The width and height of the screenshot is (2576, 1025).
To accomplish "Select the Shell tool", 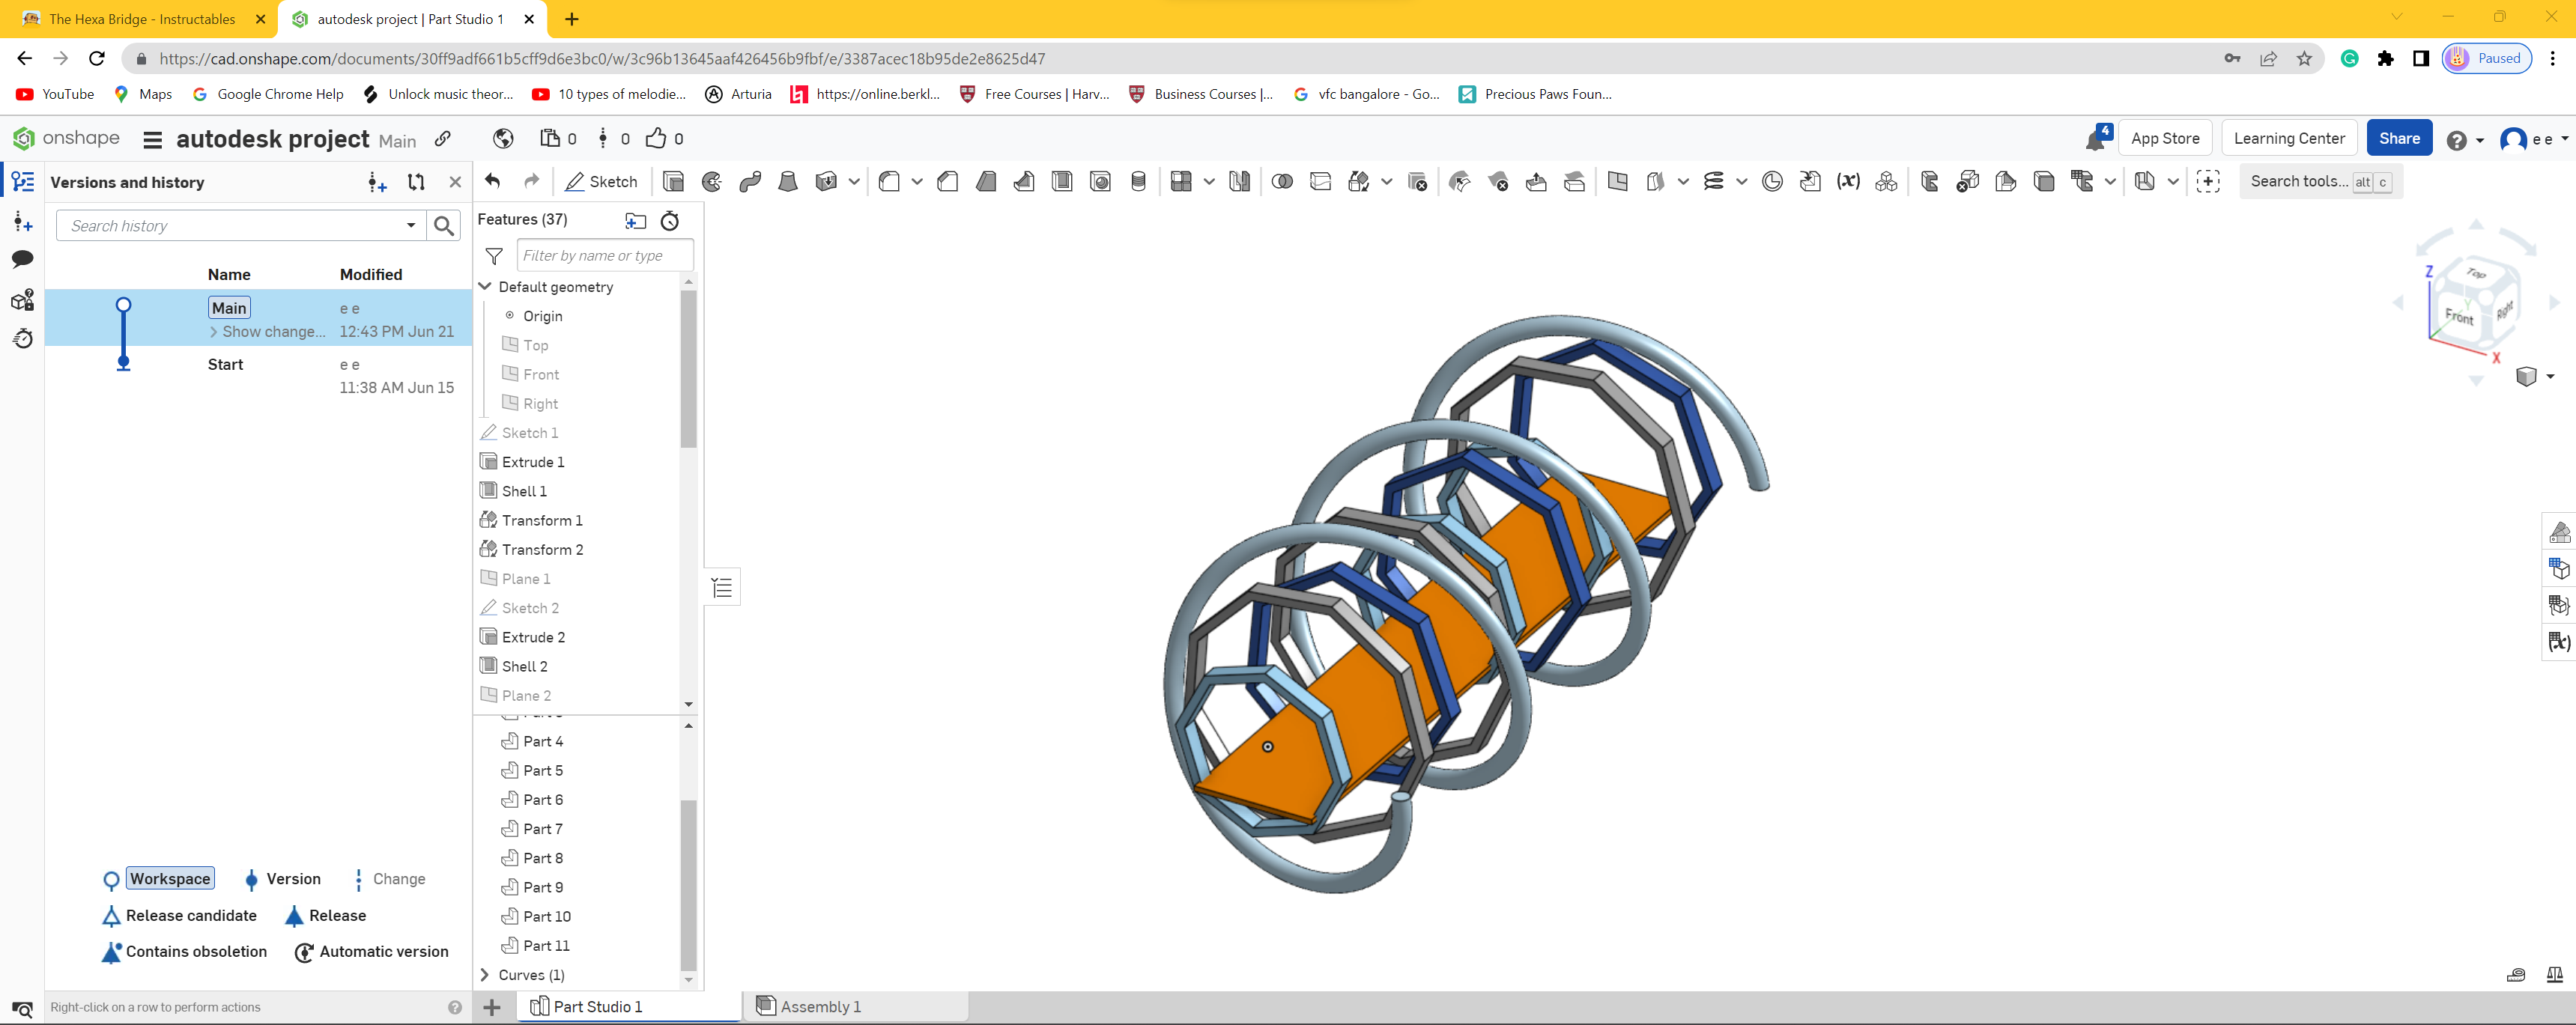I will [1060, 181].
